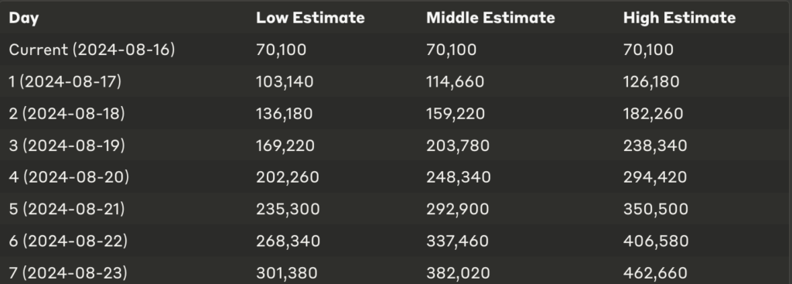Click the 2 (2024-08-18) day cell
Screen dimensions: 792x284
(x=67, y=113)
